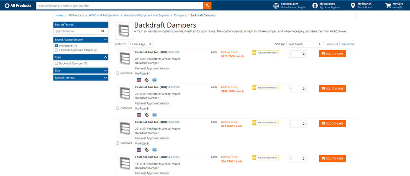This screenshot has width=410, height=176.
Task: Click yellow inventory icon for SKU 4306693
Action: pos(254,158)
